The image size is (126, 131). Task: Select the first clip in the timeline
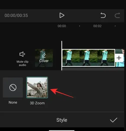[x=88, y=58]
